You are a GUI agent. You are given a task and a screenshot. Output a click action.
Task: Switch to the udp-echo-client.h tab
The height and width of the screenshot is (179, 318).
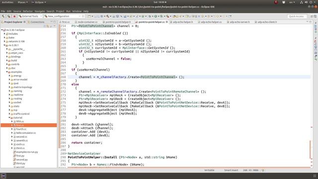click(x=267, y=22)
